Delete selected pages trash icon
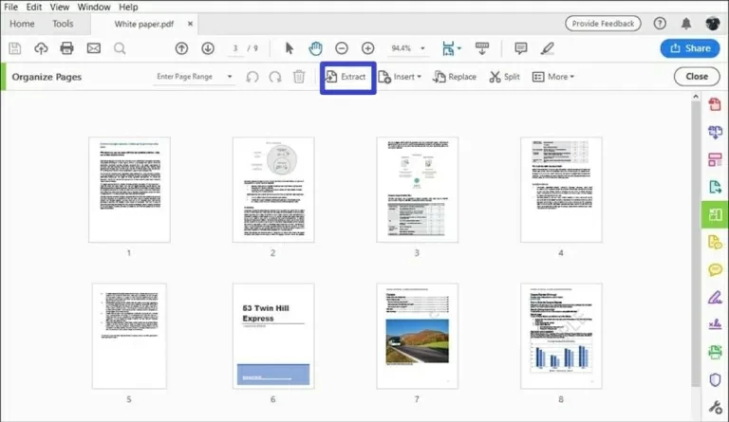Screen dimensions: 729x422 point(299,77)
